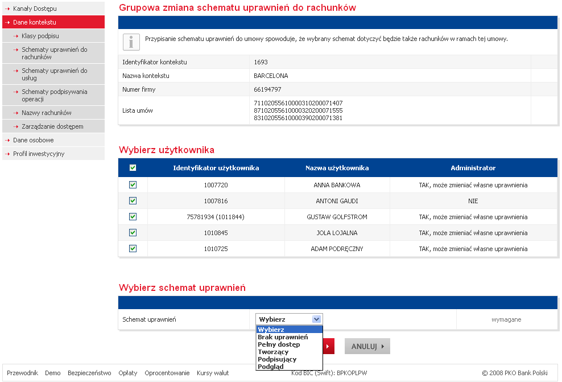The width and height of the screenshot is (562, 382).
Task: Open the Opłaty footer link
Action: [128, 373]
